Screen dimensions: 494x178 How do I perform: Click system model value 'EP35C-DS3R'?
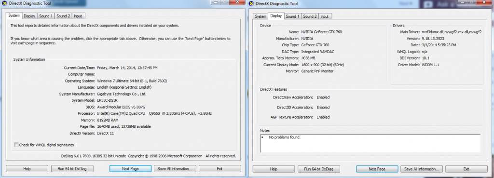pos(107,100)
